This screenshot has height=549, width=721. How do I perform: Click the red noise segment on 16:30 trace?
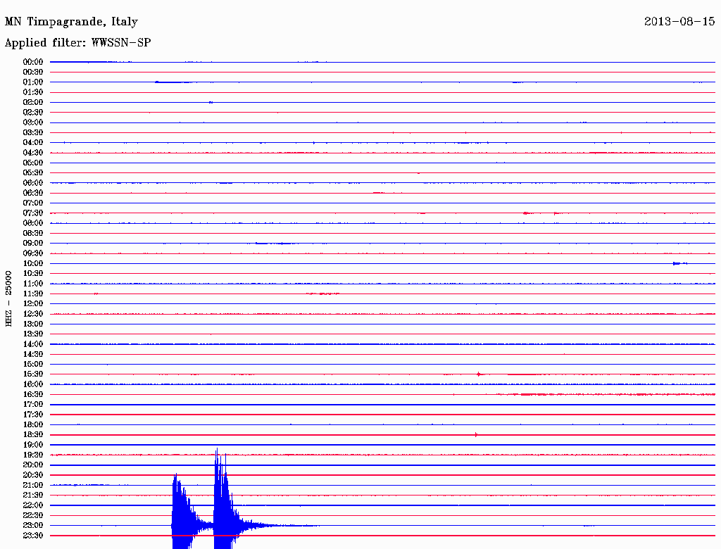[606, 395]
